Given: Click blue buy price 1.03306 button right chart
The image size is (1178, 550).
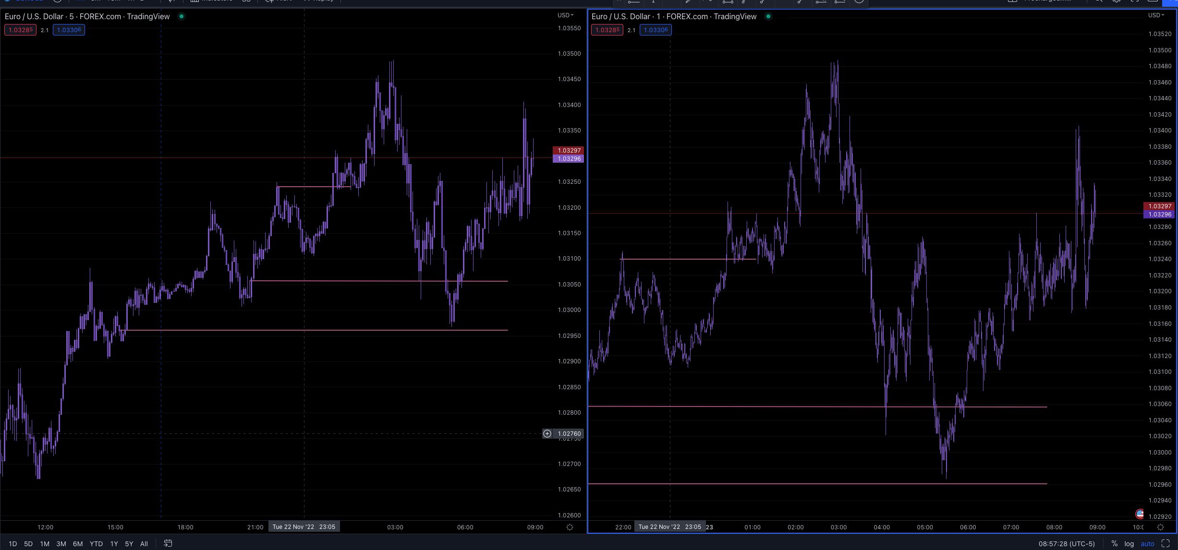Looking at the screenshot, I should pos(656,30).
